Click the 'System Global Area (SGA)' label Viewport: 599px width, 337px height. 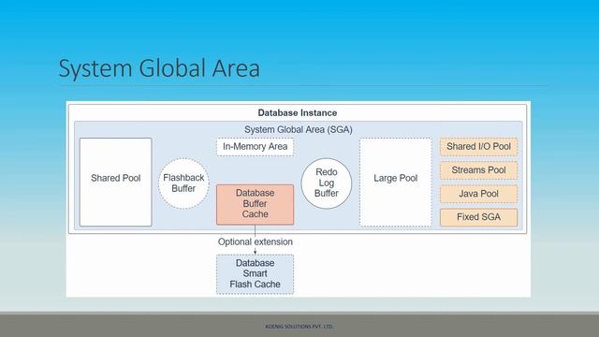click(298, 129)
